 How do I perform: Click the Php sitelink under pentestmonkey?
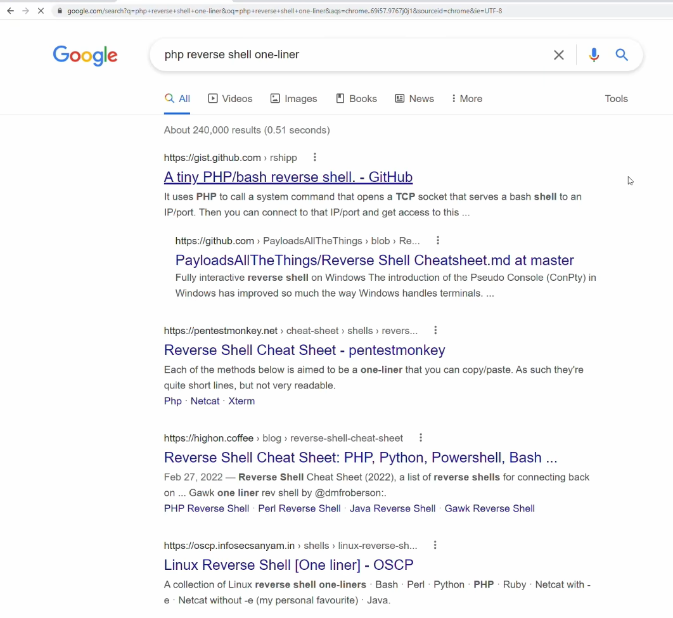173,401
